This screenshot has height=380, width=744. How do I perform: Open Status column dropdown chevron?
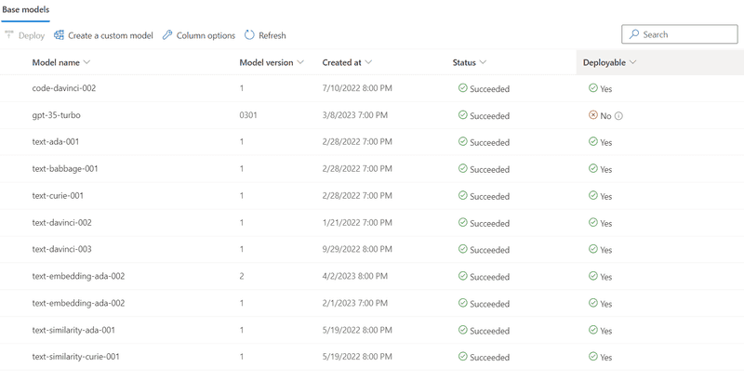(x=483, y=62)
